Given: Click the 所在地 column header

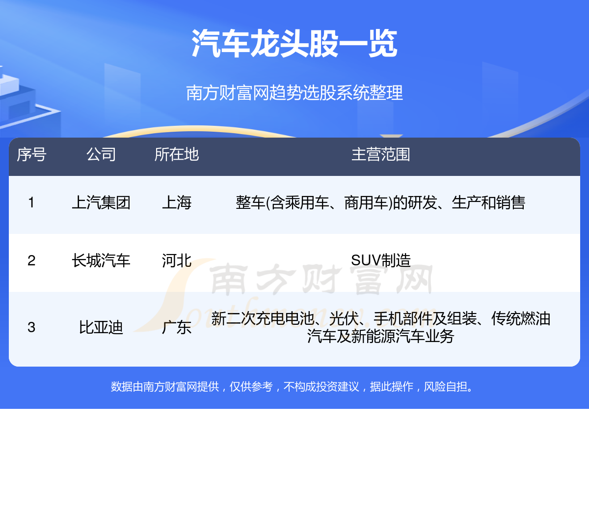Looking at the screenshot, I should [177, 154].
